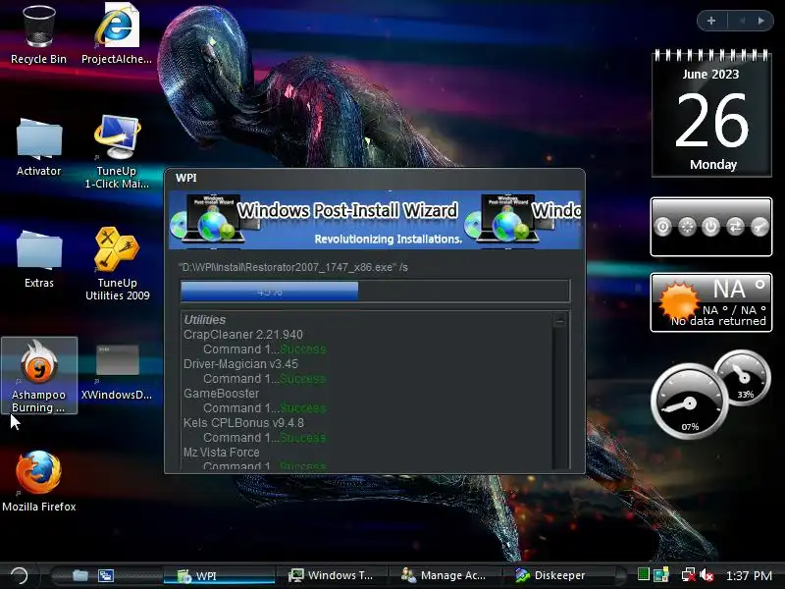The width and height of the screenshot is (785, 589).
Task: Click the Windows Post-Install Wizard banner
Action: click(x=375, y=220)
